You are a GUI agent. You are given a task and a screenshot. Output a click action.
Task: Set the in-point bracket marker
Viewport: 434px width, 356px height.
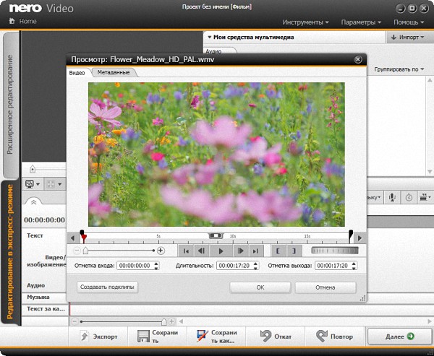(x=277, y=251)
